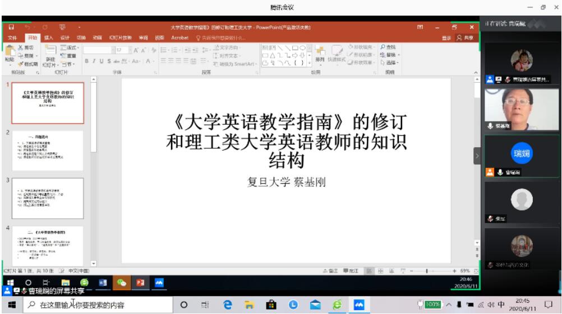Switch to the Insert (插入) ribbon tab
Screen dimensions: 562x314
(x=48, y=38)
